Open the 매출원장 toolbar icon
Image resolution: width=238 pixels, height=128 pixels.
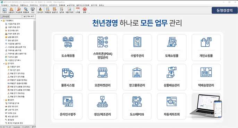click(48, 10)
